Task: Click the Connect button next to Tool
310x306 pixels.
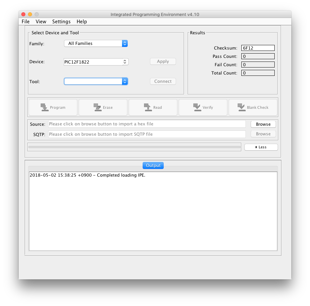Action: tap(163, 81)
